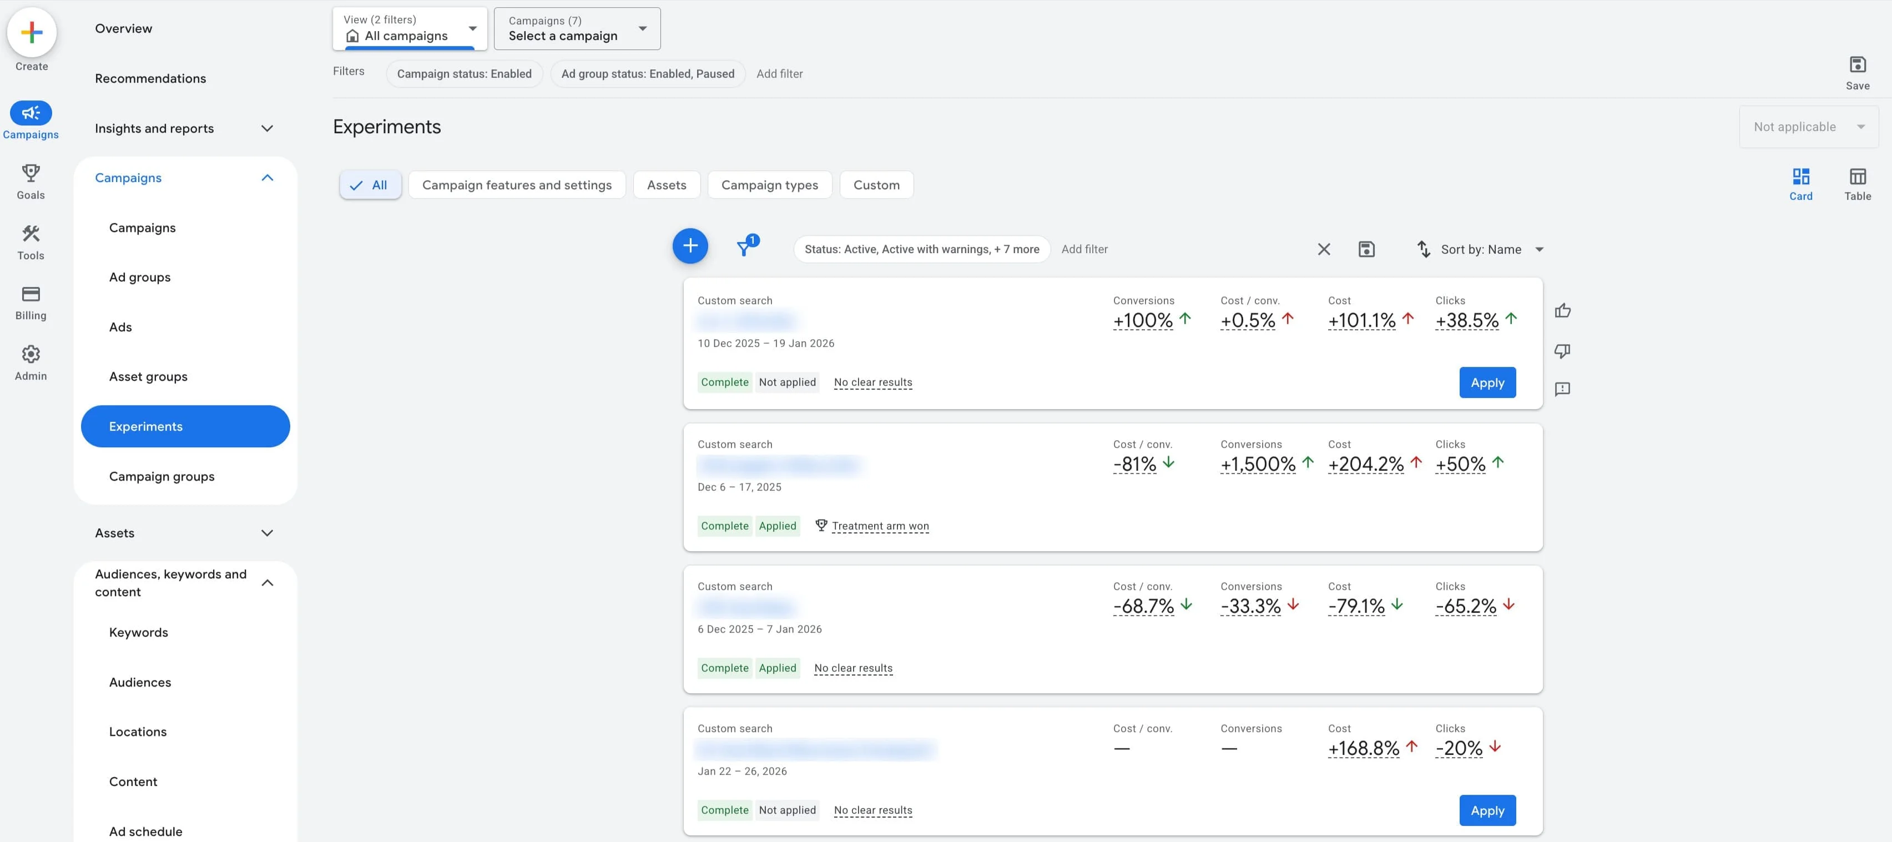Image resolution: width=1892 pixels, height=842 pixels.
Task: Click the top-right Save icon
Action: point(1856,64)
